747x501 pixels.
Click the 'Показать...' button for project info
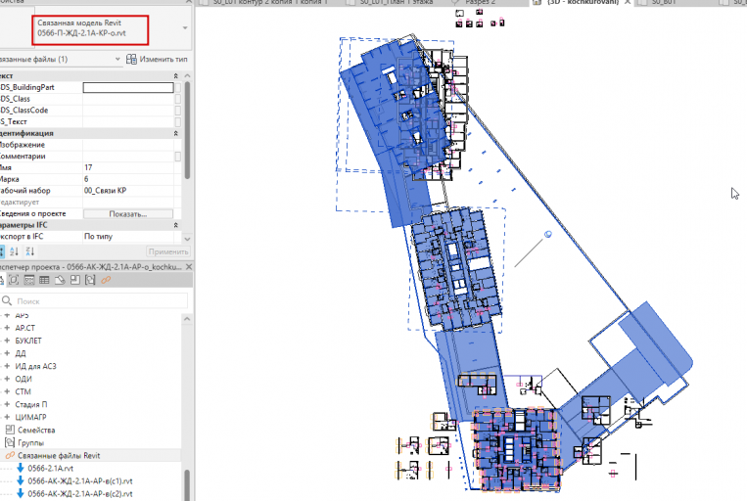click(x=127, y=214)
